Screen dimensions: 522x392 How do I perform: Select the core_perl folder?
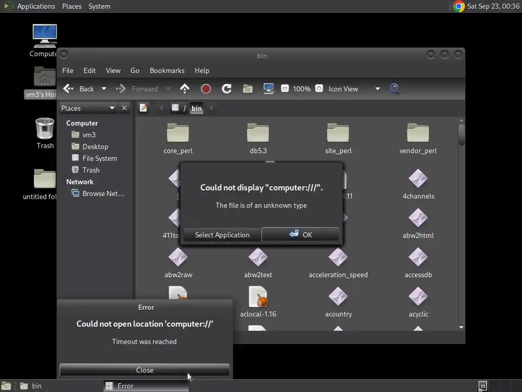178,138
